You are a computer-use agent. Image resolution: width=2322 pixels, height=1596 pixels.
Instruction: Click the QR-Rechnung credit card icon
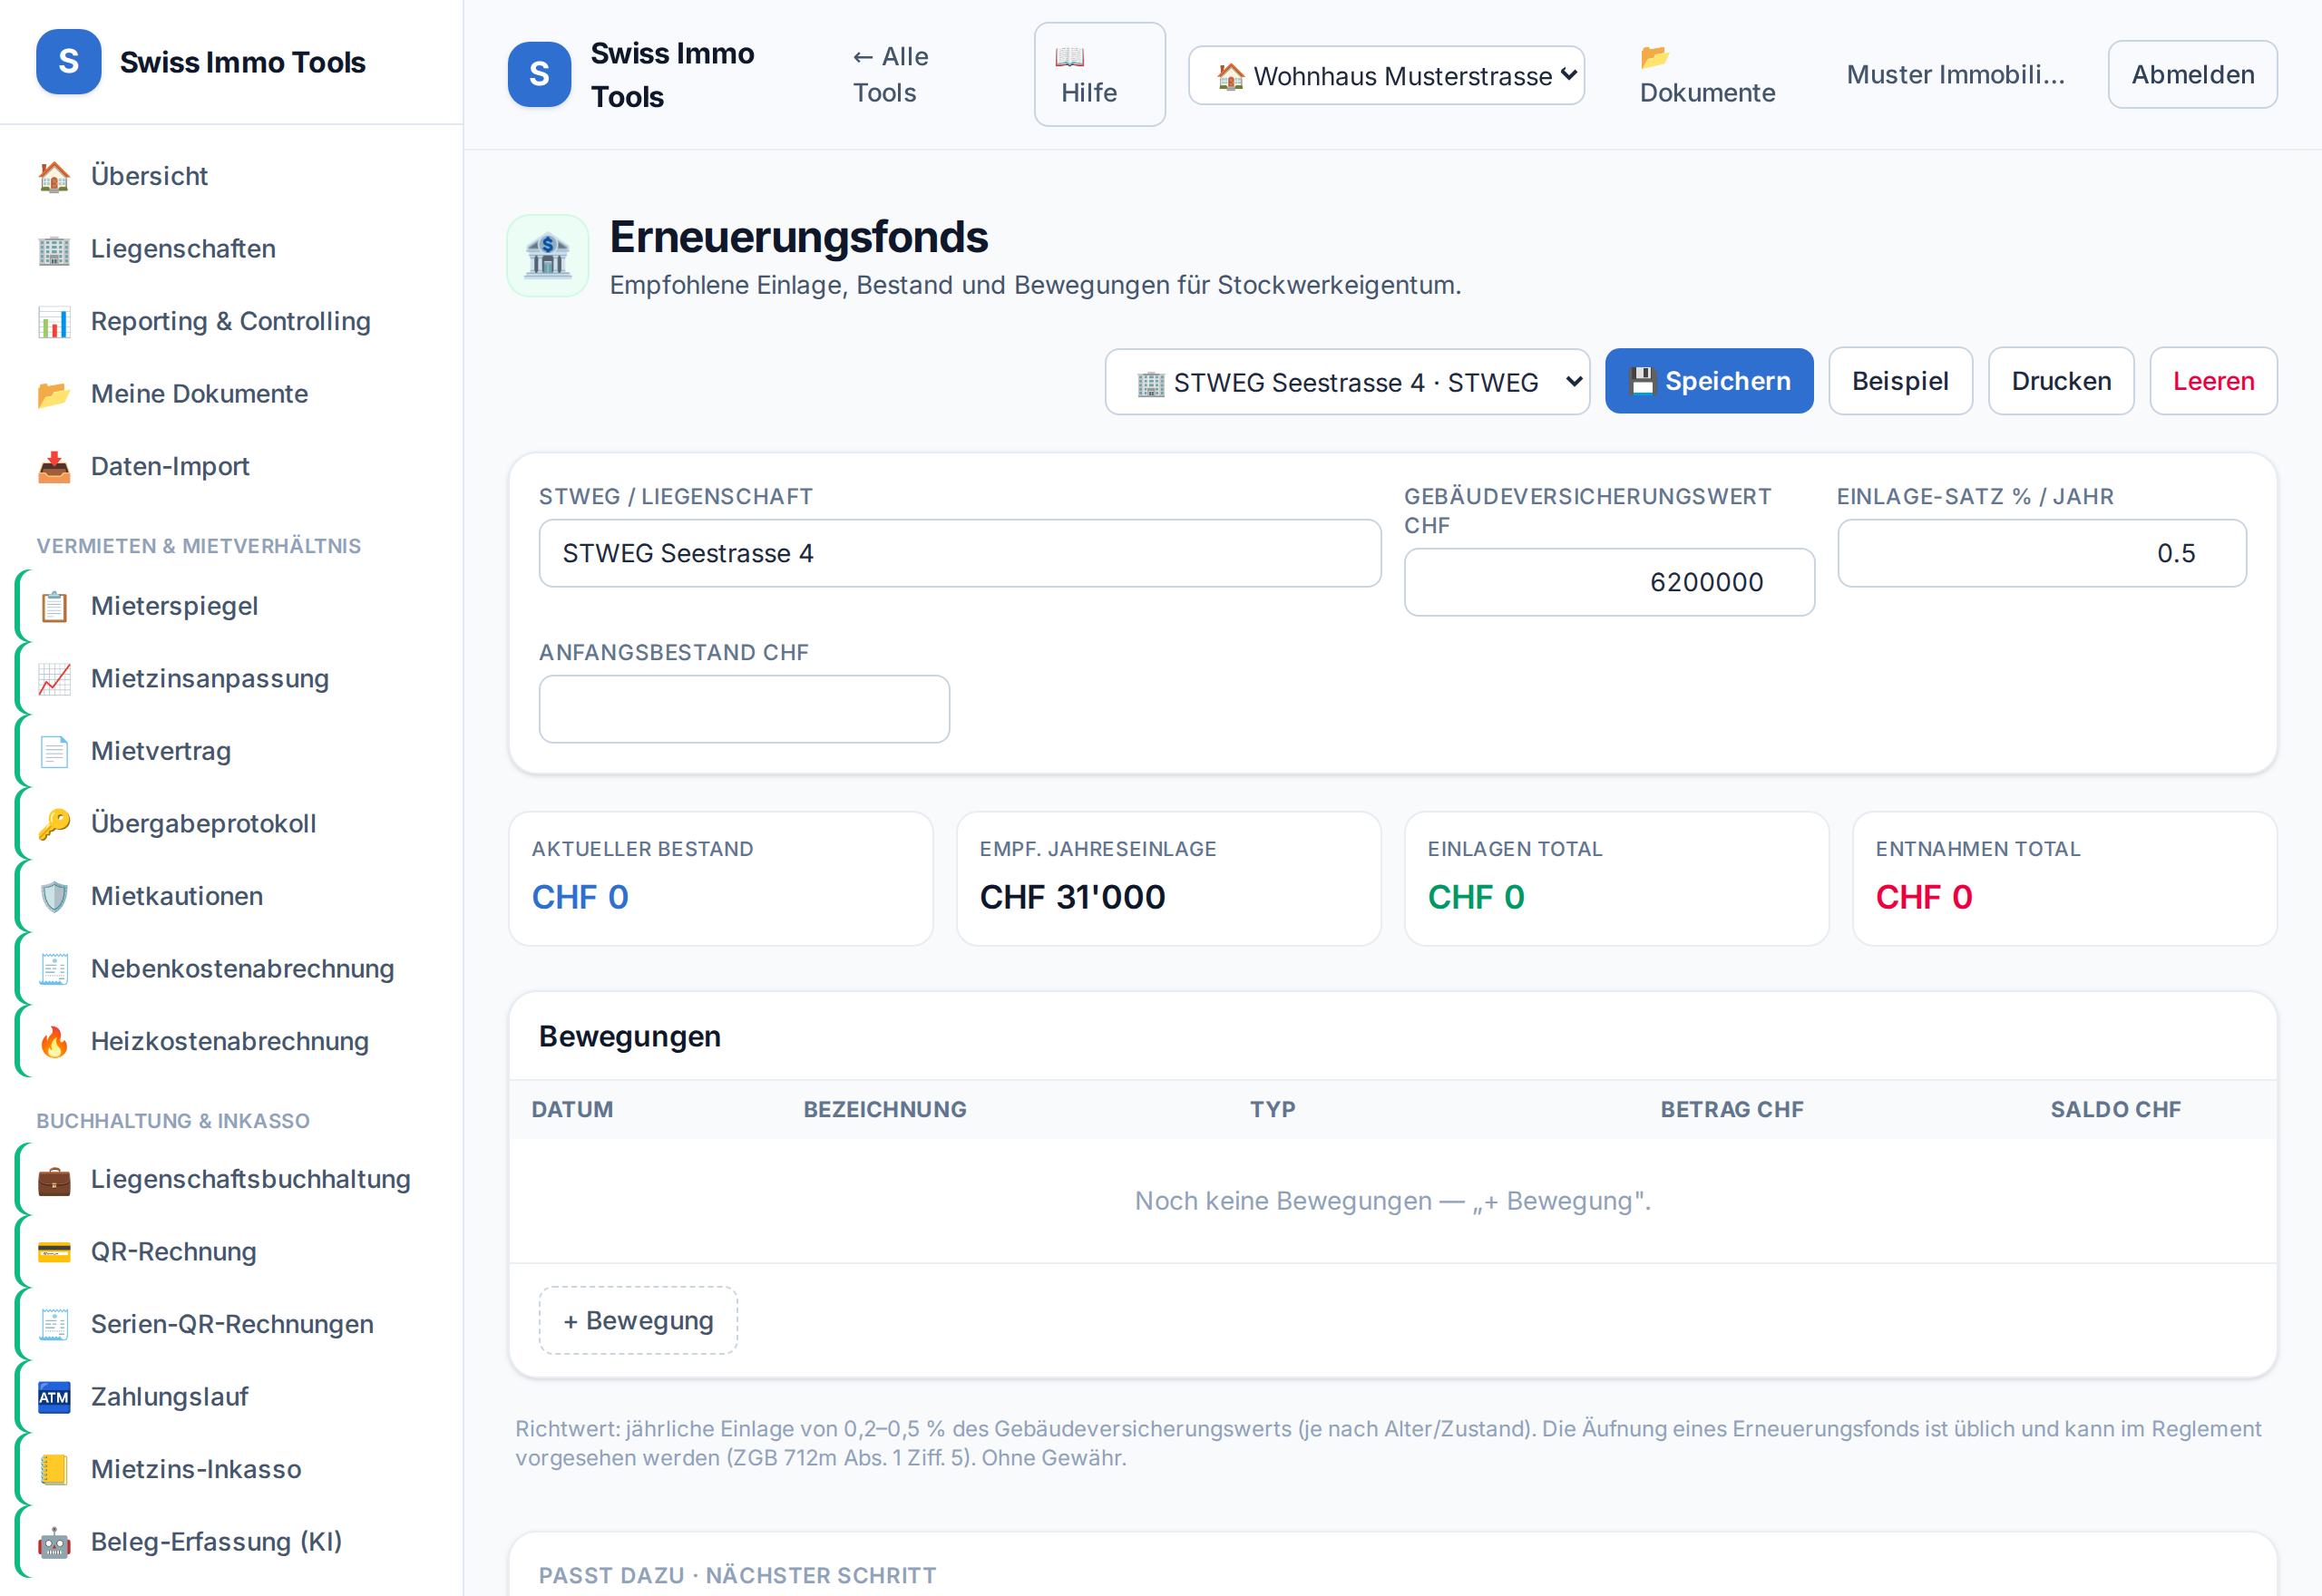pyautogui.click(x=54, y=1252)
